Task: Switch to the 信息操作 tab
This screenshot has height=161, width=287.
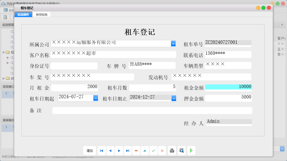Action: point(24,15)
